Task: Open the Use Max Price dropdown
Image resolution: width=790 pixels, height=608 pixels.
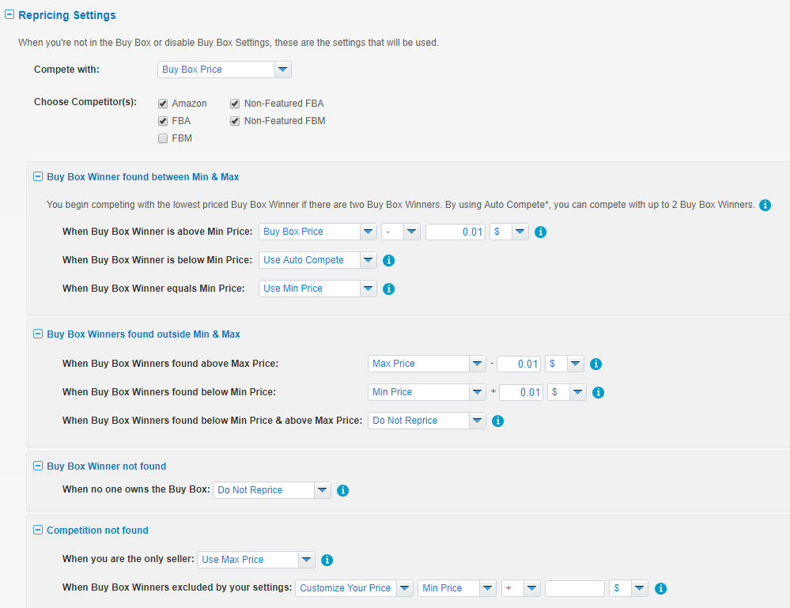Action: (x=256, y=560)
